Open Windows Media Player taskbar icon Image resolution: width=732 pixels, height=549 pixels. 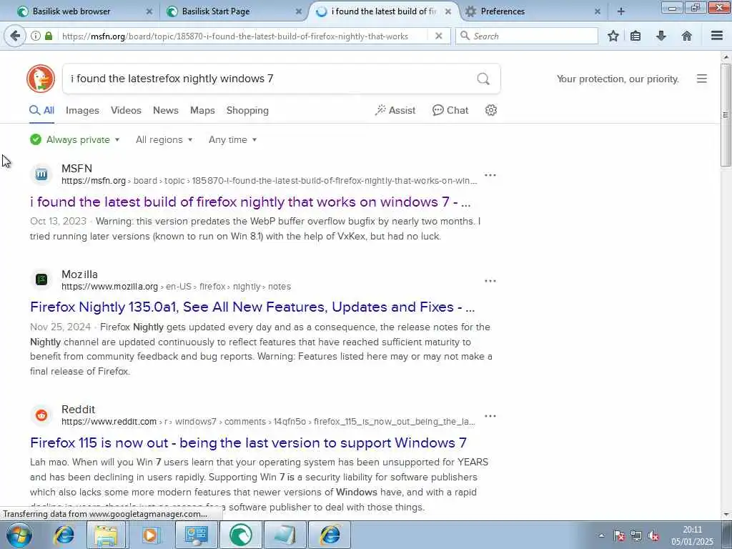point(150,535)
